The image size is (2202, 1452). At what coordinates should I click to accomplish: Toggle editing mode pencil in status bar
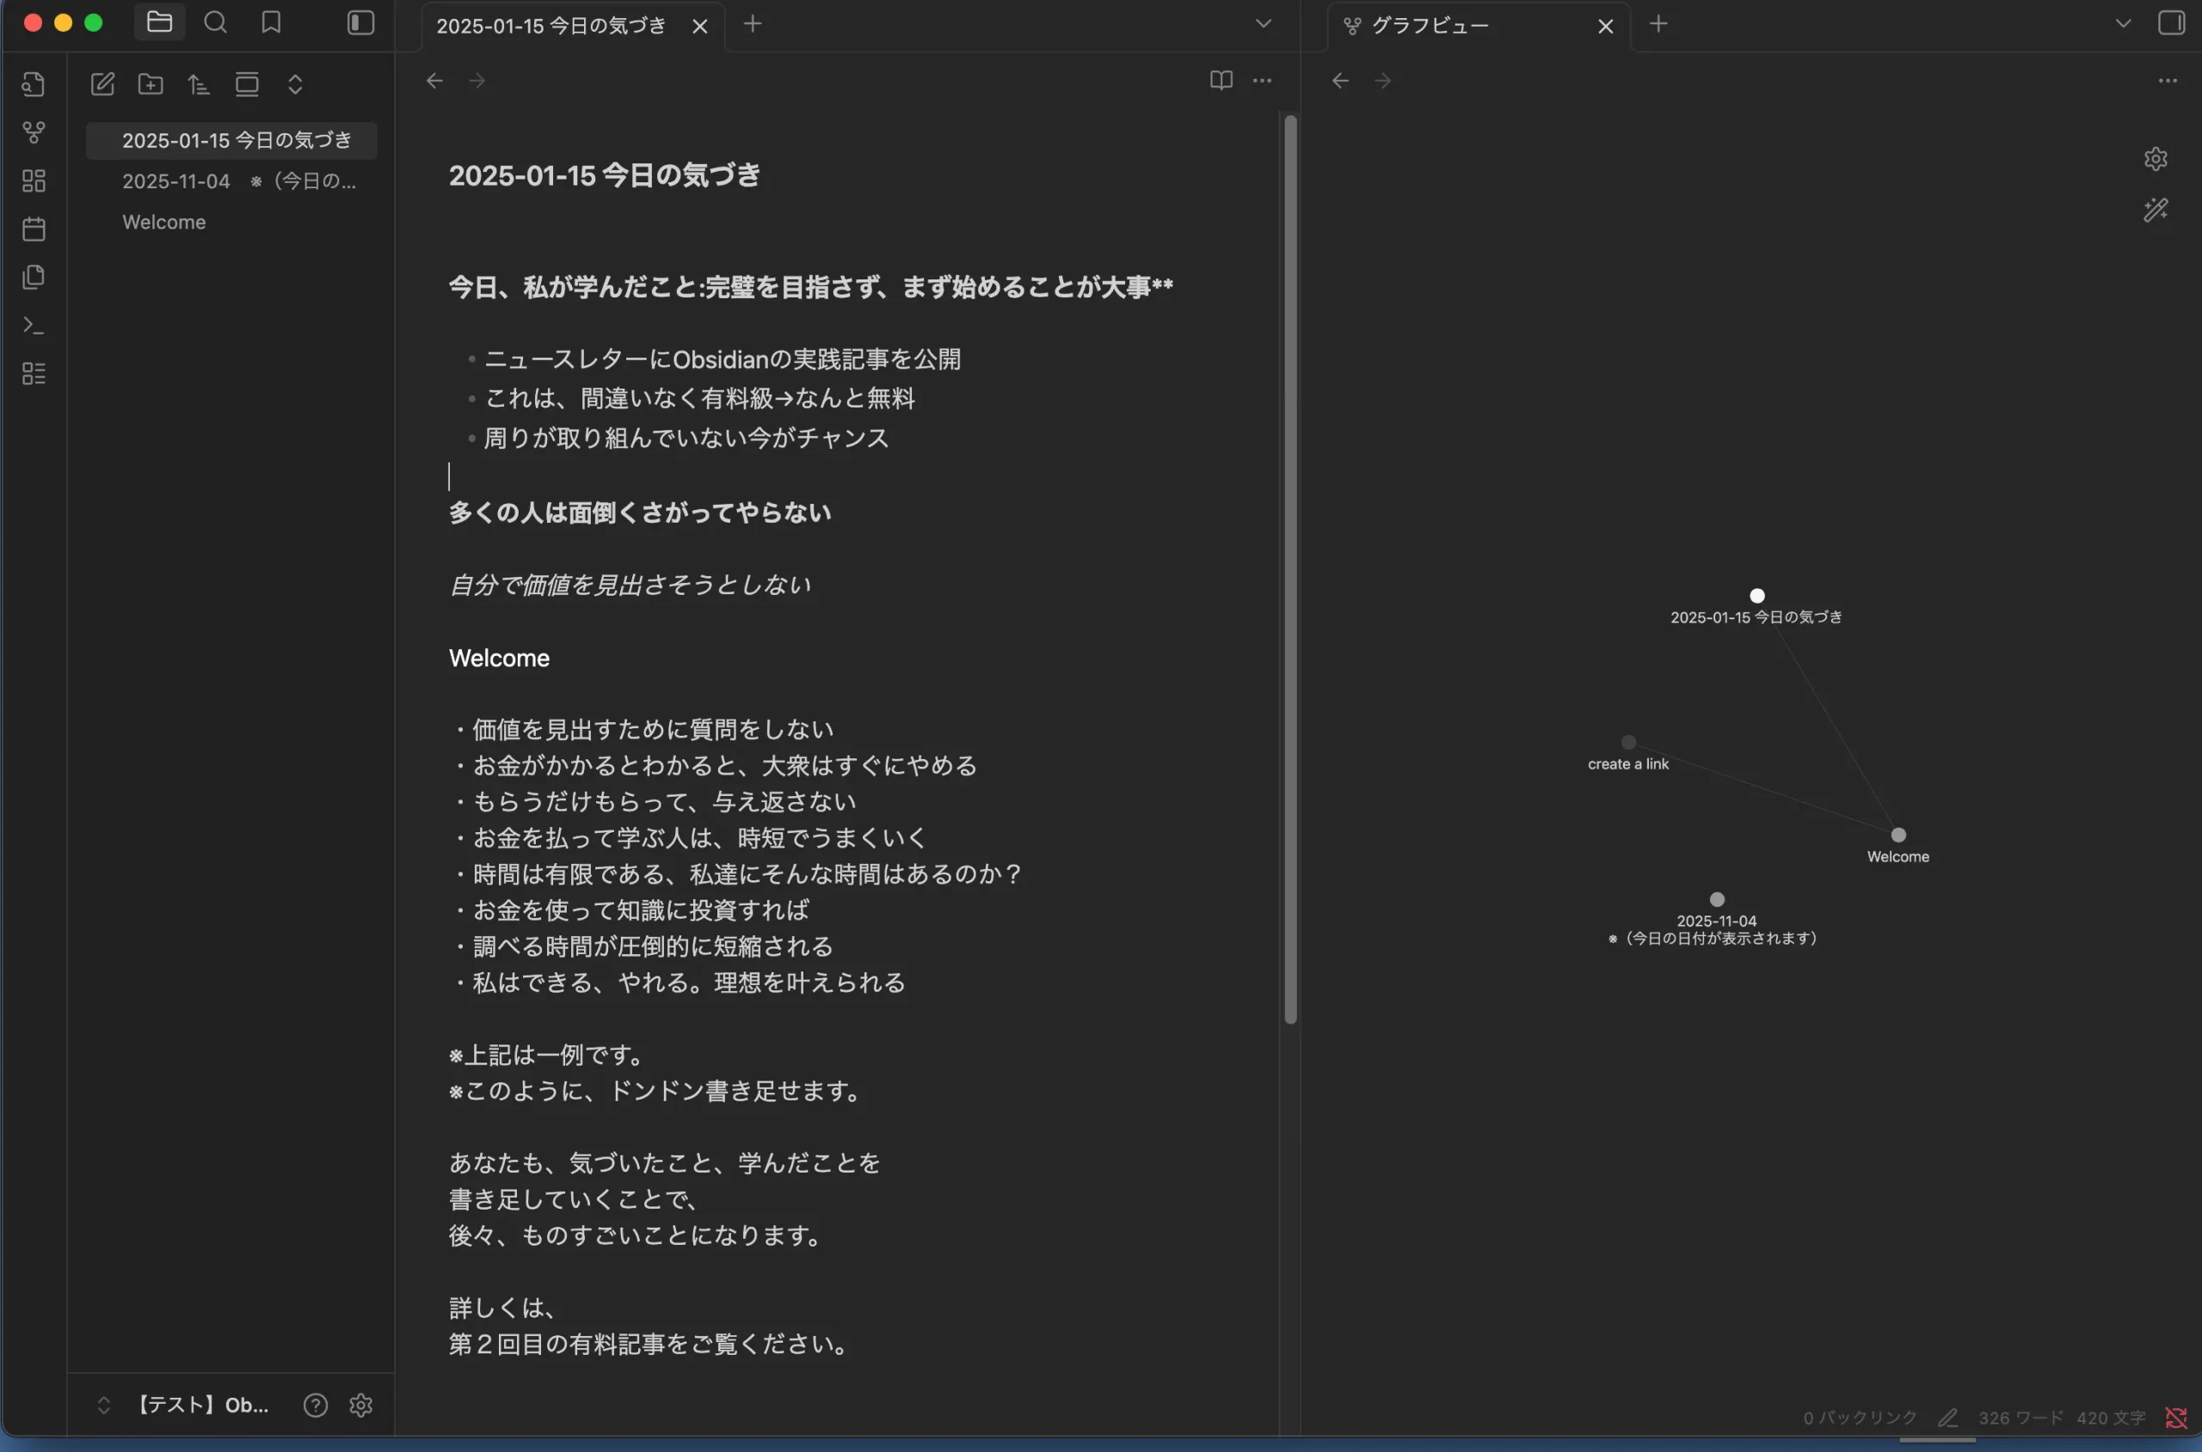tap(1947, 1417)
